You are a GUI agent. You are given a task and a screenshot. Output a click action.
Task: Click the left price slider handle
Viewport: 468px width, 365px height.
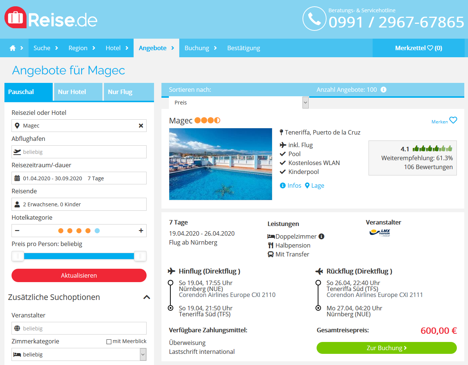[18, 256]
